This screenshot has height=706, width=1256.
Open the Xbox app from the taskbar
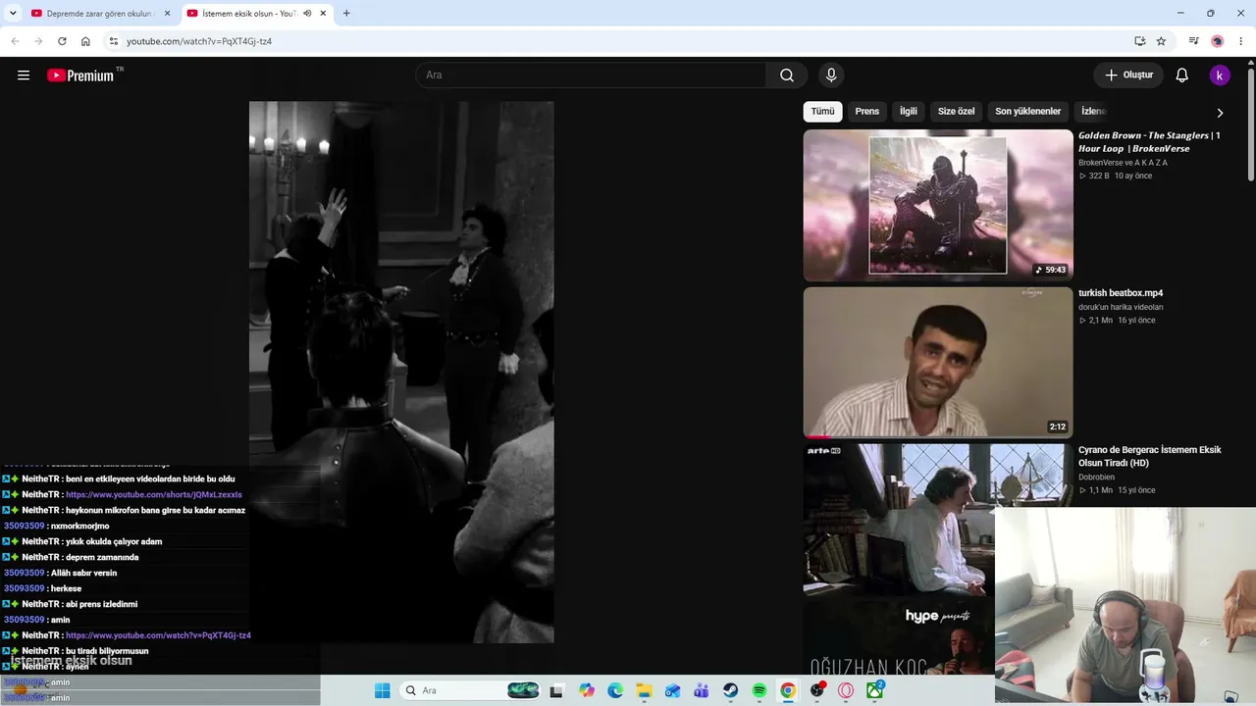pyautogui.click(x=874, y=690)
